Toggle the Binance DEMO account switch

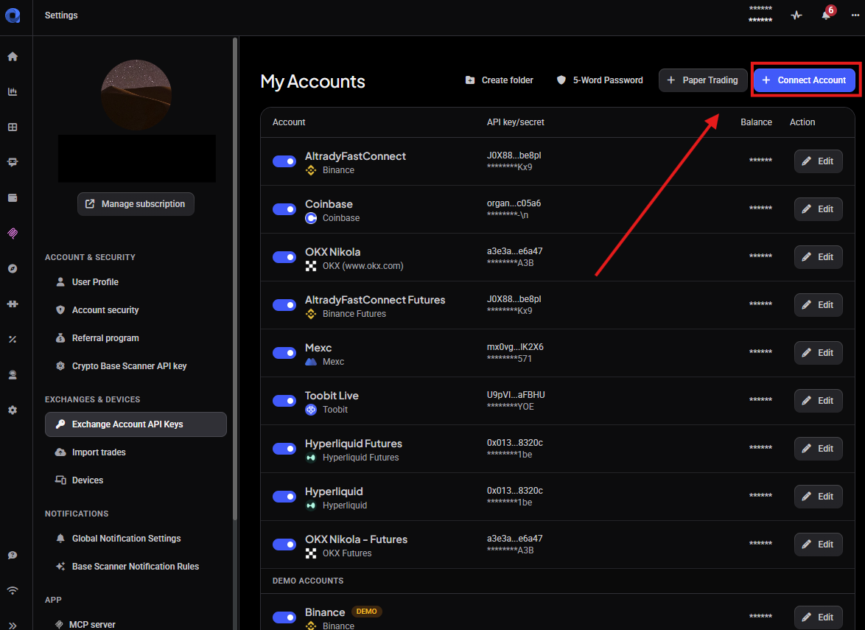pyautogui.click(x=284, y=617)
